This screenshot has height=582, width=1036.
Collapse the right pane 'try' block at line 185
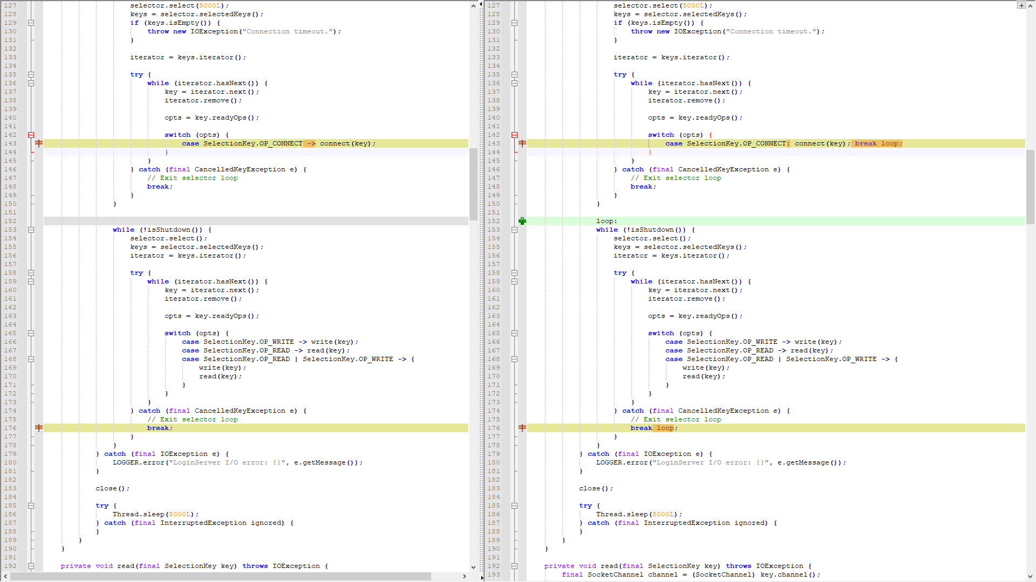point(515,505)
